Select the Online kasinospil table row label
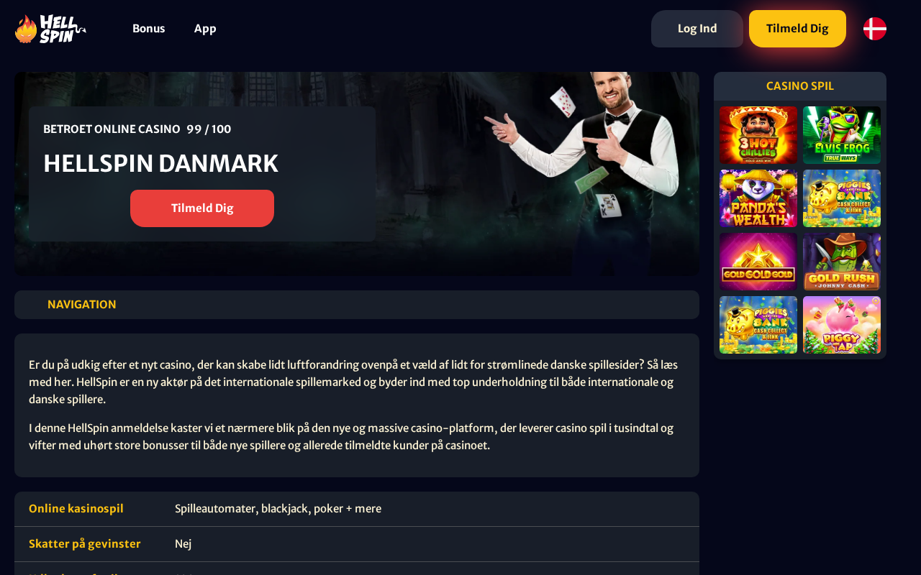This screenshot has width=921, height=575. 76,509
